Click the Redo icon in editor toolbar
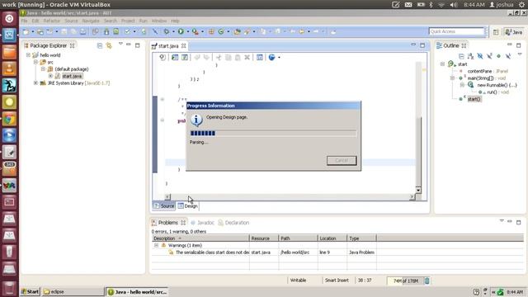This screenshot has width=528, height=297. [206, 57]
